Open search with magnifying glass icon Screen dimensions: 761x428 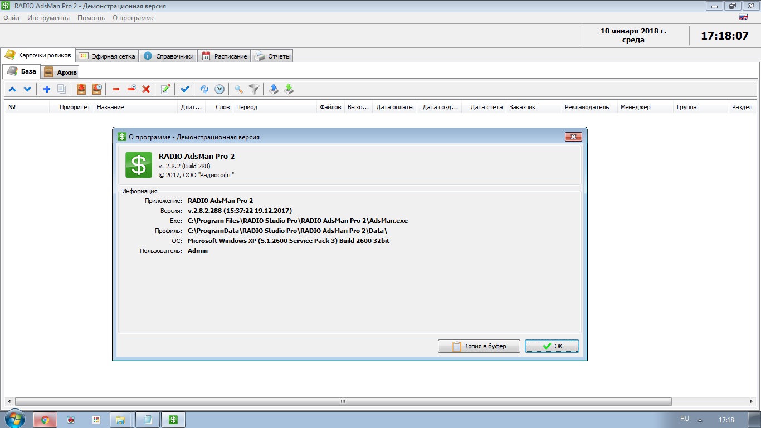(238, 89)
